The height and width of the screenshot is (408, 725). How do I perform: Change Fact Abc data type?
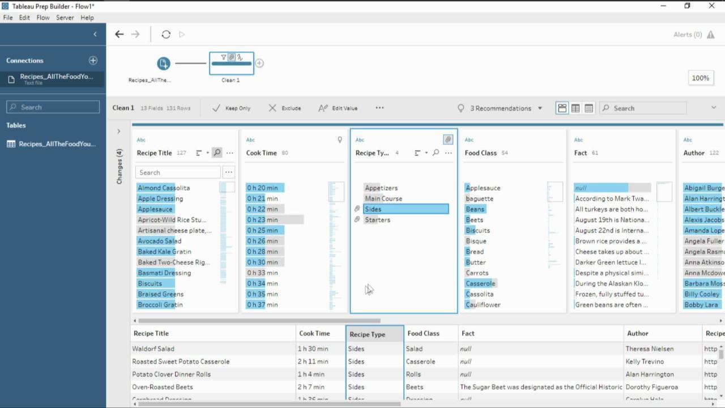(578, 140)
